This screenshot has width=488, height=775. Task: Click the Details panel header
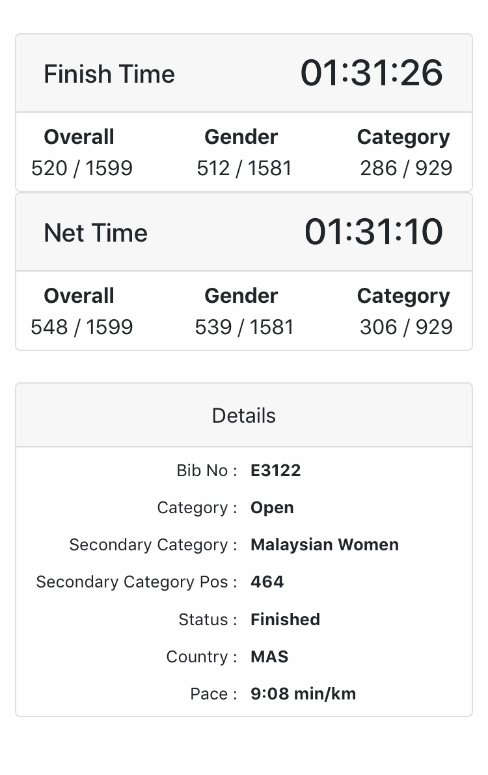point(244,416)
